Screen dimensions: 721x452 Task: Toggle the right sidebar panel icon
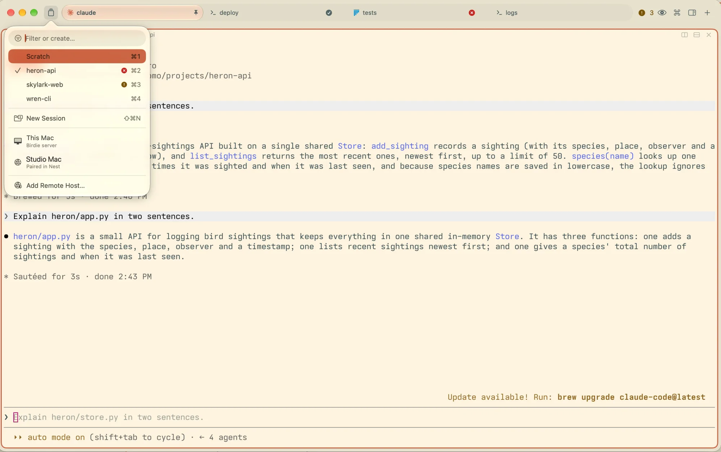[692, 13]
